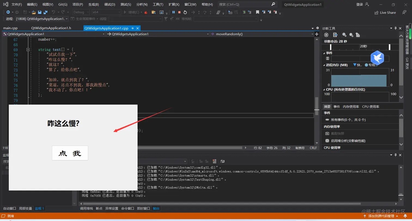Viewport: 412px width, 221px height.
Task: Toggle a bookmark from the toolbar
Action: click(257, 12)
